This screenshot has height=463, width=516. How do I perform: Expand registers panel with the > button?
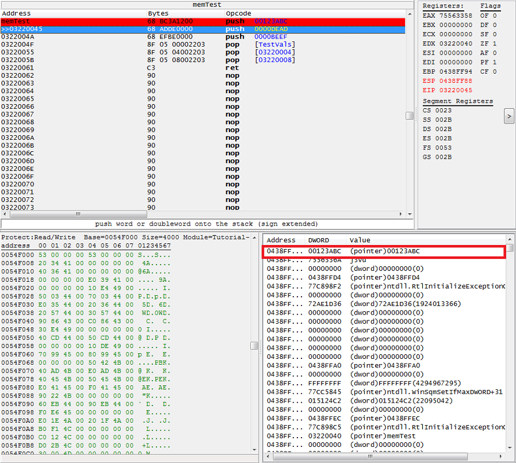(x=509, y=116)
